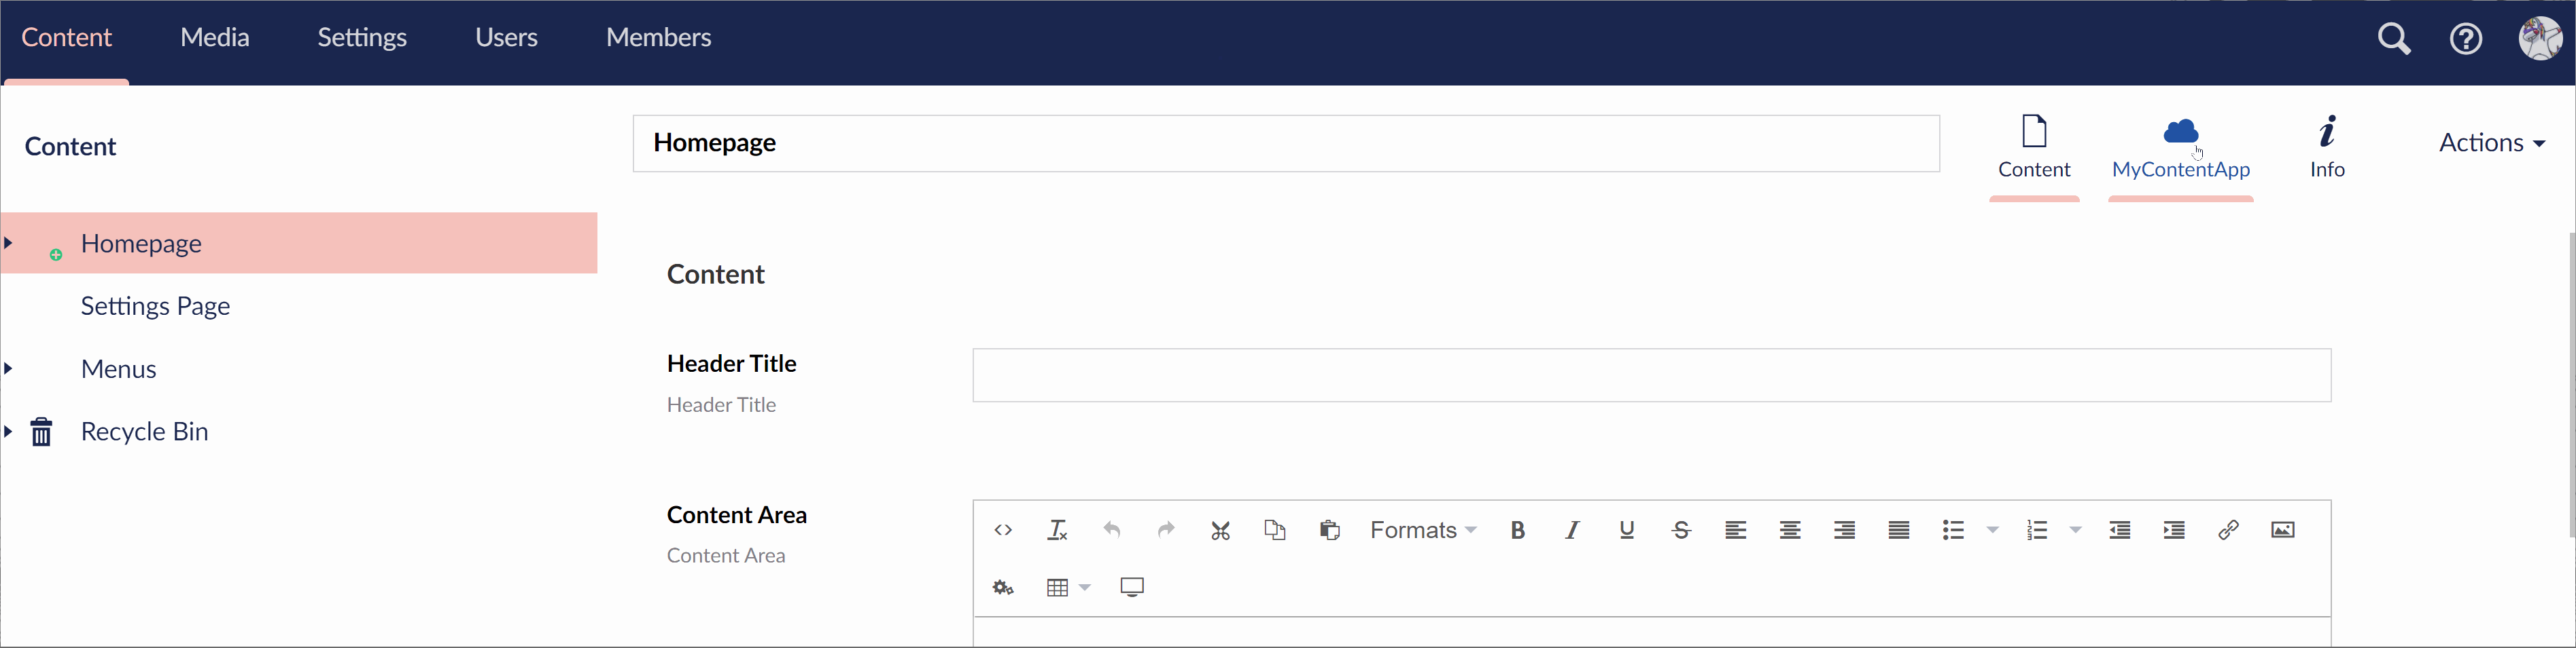Toggle underline formatting

coord(1627,530)
